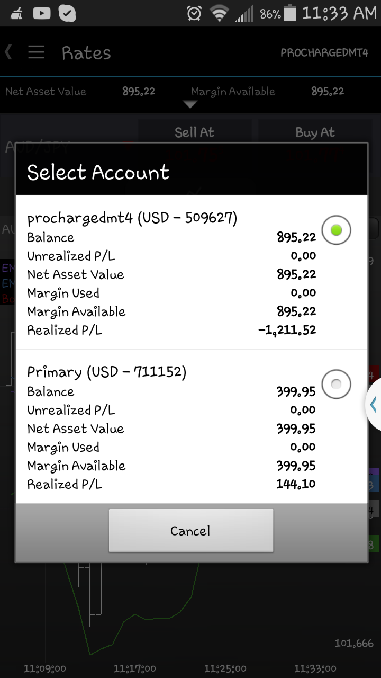Open the side panel chevron handle
Viewport: 381px width, 678px height.
pyautogui.click(x=373, y=405)
